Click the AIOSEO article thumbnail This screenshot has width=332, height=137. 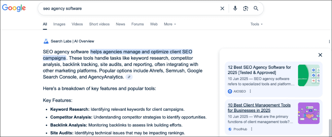[x=309, y=75]
